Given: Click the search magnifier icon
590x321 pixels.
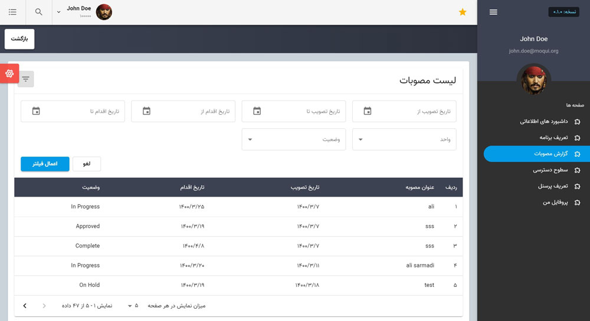Looking at the screenshot, I should (x=39, y=12).
